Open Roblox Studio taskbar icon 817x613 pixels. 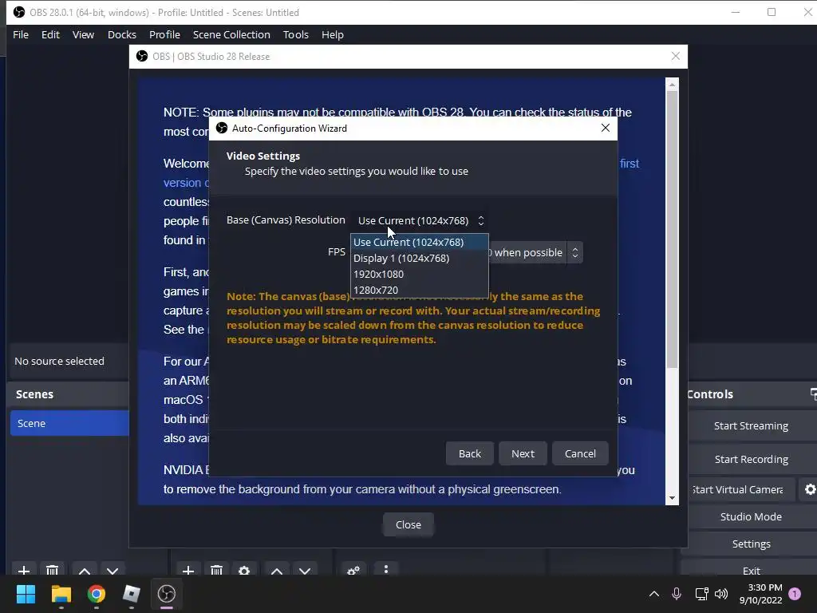132,594
